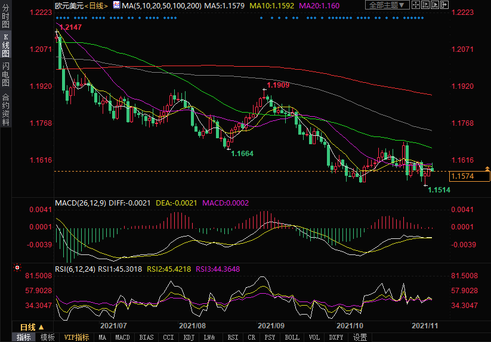
Task: Expand the 日线 period selector
Action: tap(29, 327)
